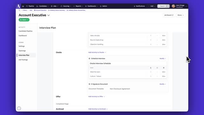Open the help question mark icon
204x115 pixels.
pyautogui.click(x=19, y=108)
